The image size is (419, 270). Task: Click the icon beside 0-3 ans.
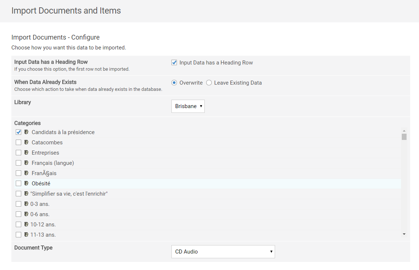26,204
